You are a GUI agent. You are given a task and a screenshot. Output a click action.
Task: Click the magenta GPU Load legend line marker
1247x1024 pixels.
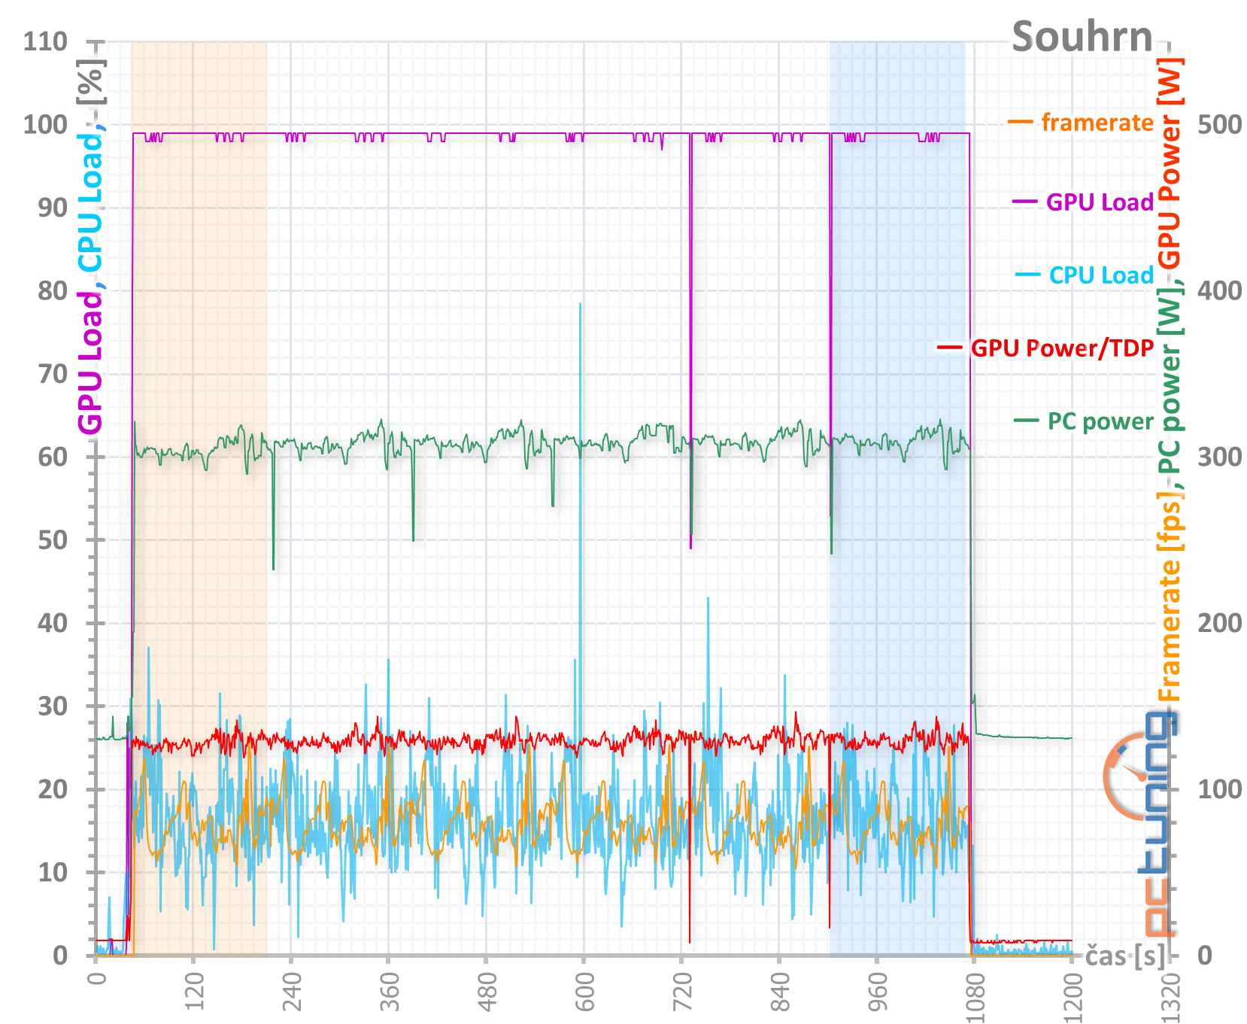(x=1025, y=202)
